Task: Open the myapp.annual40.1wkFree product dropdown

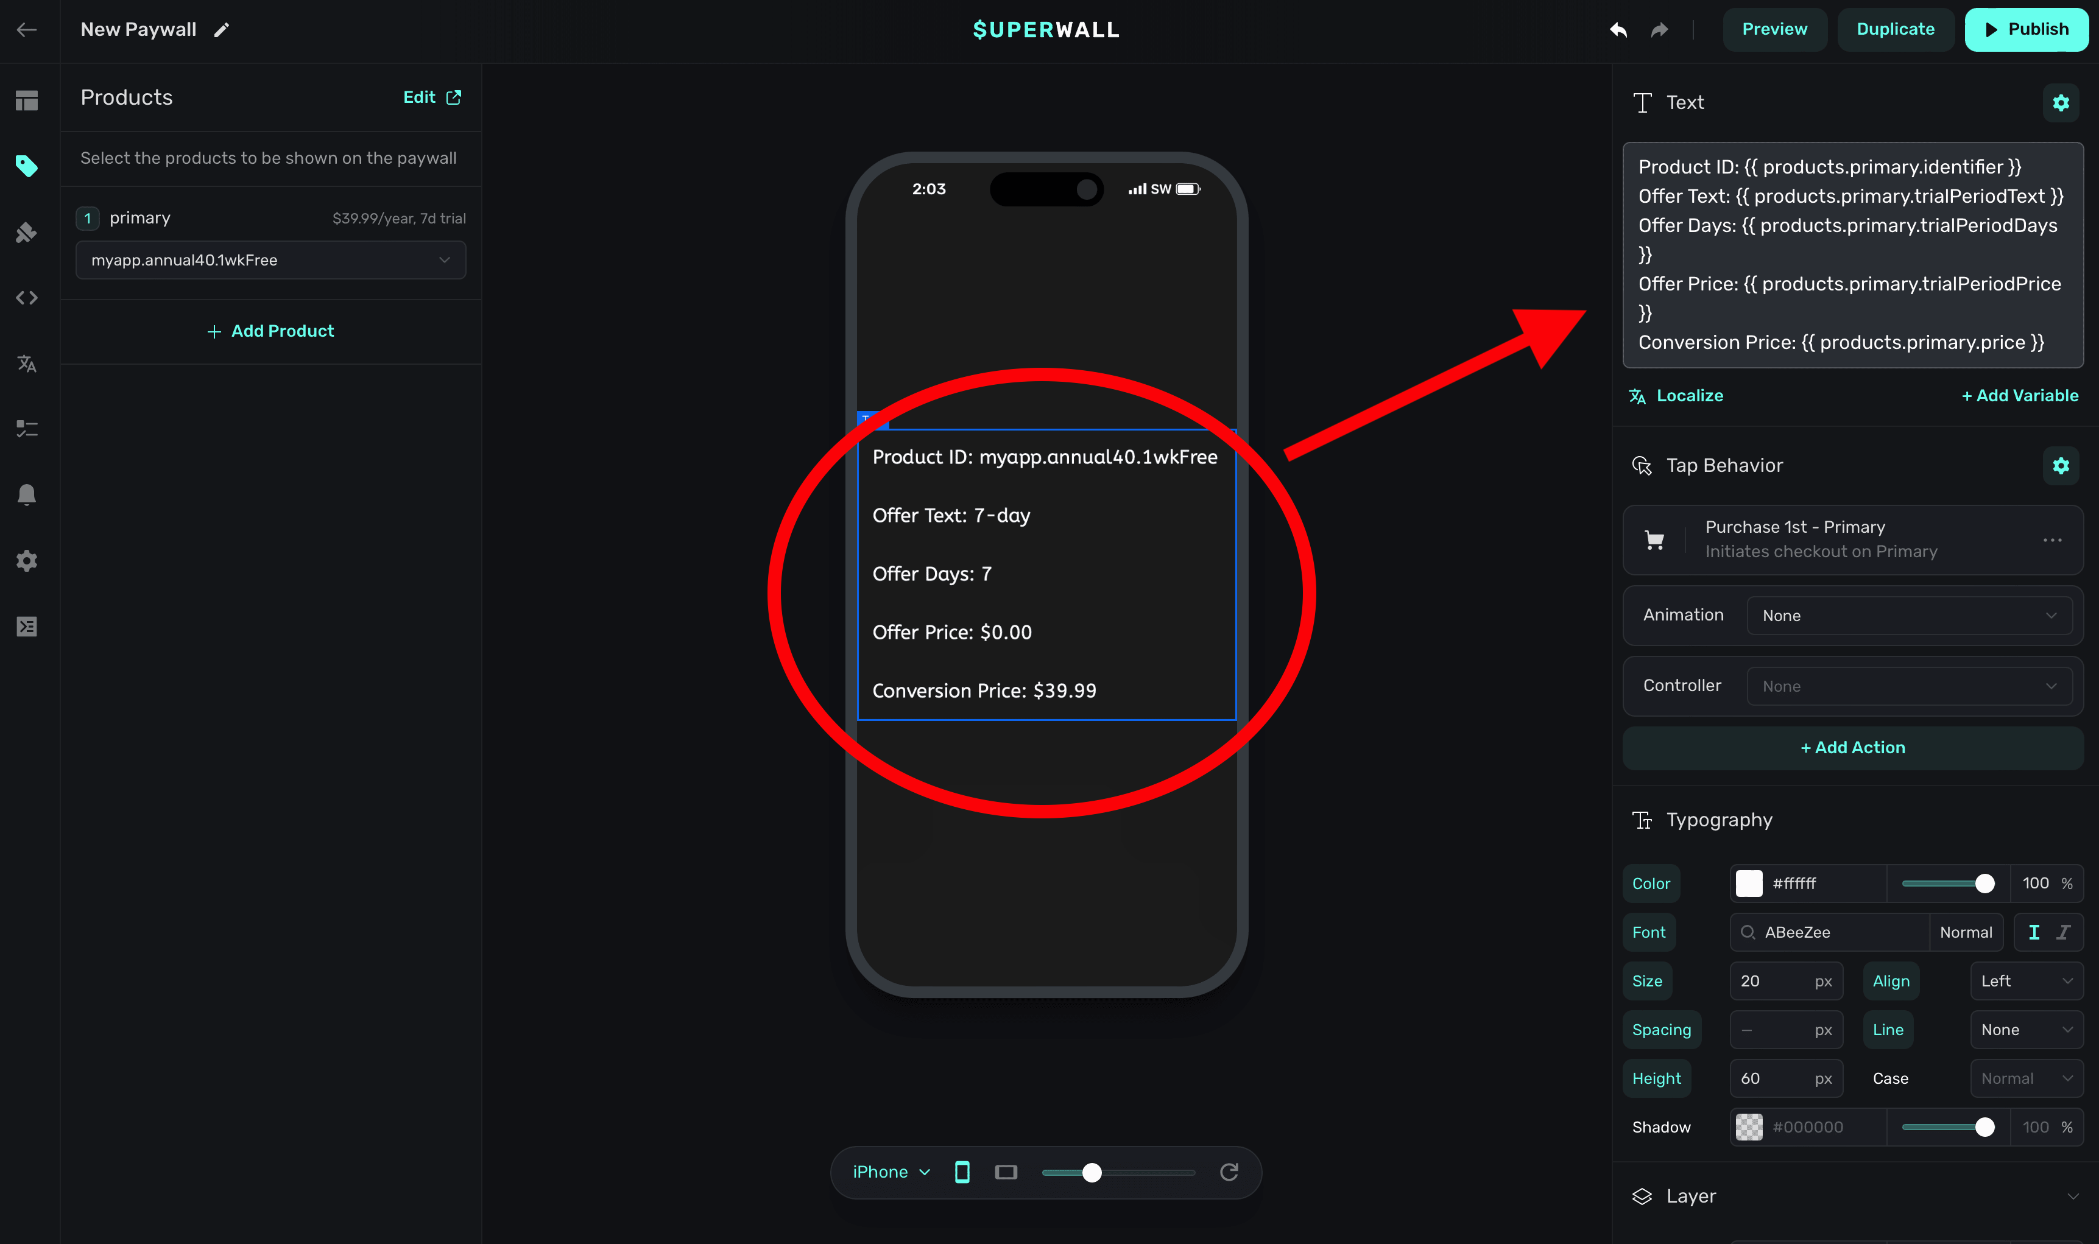Action: click(x=270, y=260)
